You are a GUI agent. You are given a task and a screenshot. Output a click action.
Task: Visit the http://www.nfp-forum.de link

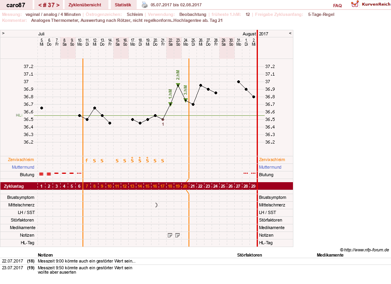point(366,250)
